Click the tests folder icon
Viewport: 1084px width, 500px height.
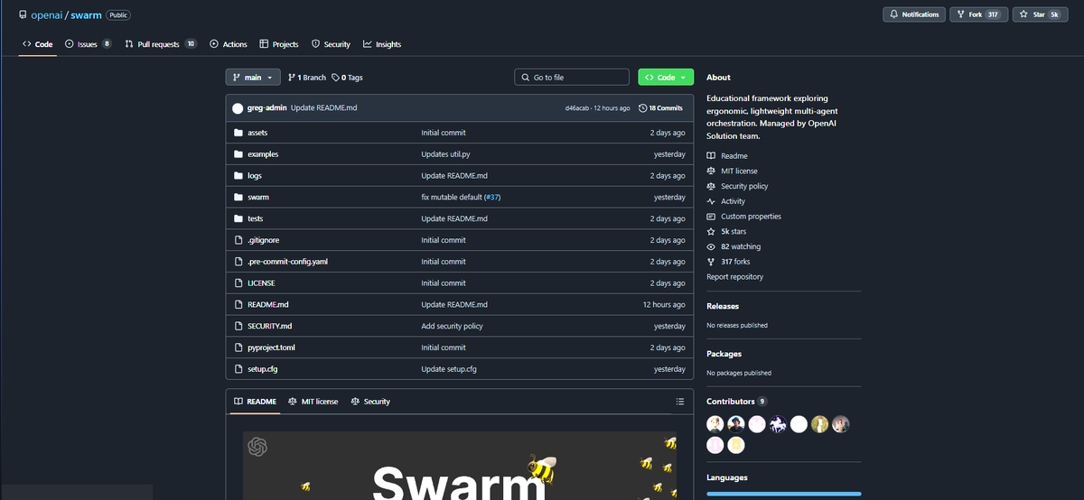click(x=238, y=218)
